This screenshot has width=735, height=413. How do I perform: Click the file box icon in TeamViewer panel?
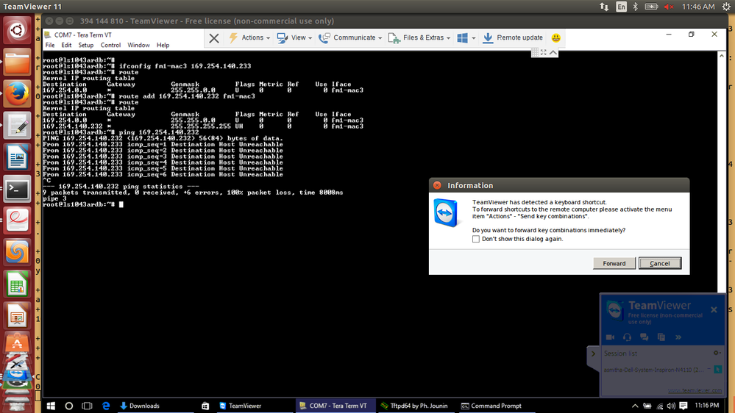pos(661,337)
